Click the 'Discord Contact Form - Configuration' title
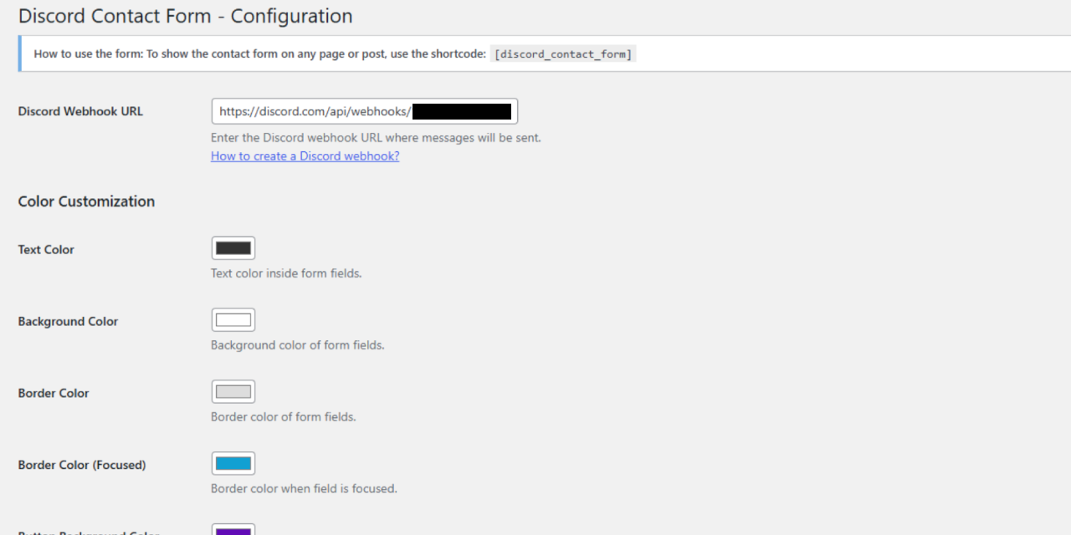This screenshot has height=535, width=1071. [185, 15]
